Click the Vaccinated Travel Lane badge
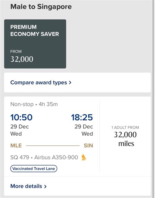Screen dimensions: 155x198 click(34, 169)
